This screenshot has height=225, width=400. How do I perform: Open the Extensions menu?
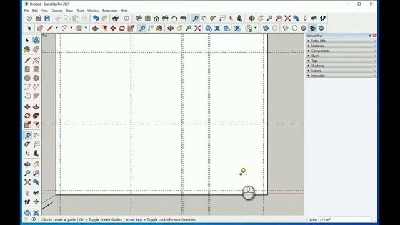point(110,11)
